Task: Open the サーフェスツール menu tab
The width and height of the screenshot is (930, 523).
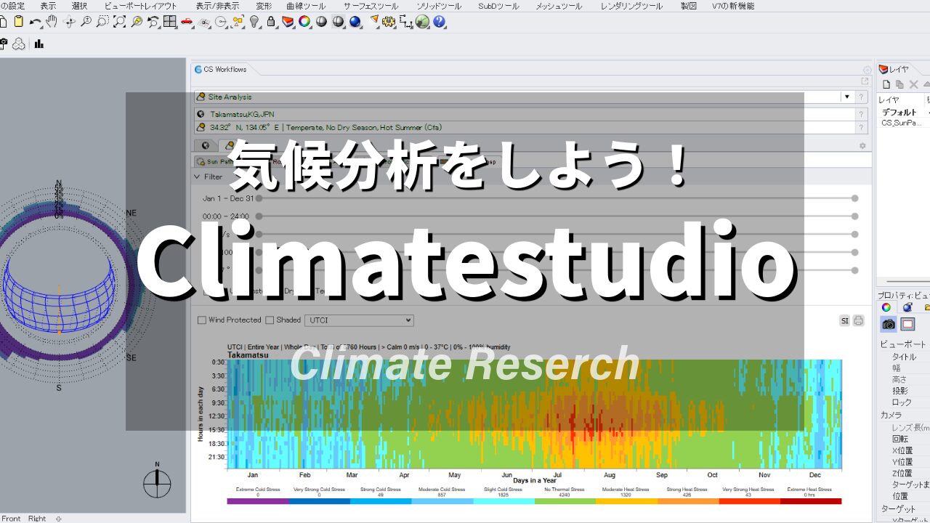Action: click(371, 6)
